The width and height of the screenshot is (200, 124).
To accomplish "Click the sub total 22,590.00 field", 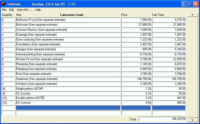I will point(169,59).
